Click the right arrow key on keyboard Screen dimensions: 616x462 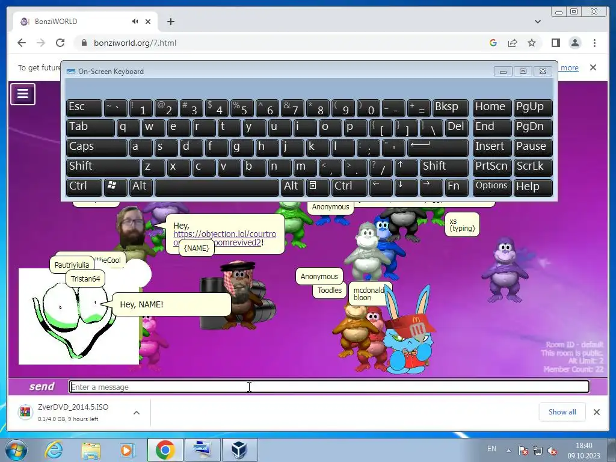coord(431,188)
